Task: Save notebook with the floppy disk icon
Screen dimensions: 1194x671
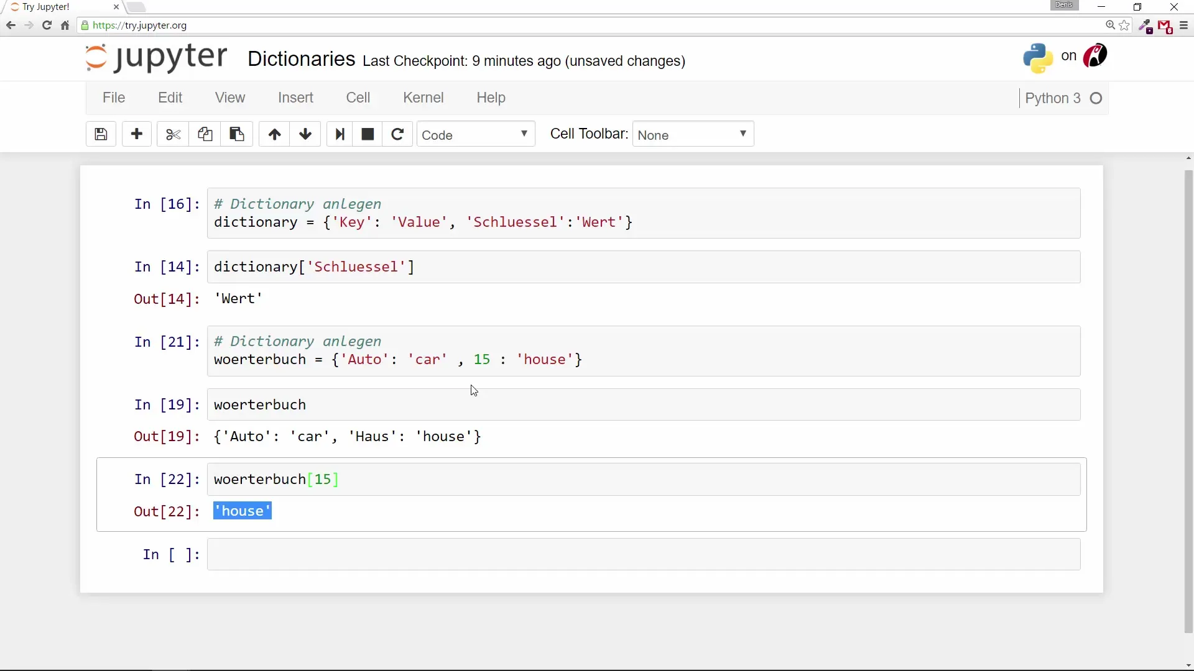Action: click(101, 134)
